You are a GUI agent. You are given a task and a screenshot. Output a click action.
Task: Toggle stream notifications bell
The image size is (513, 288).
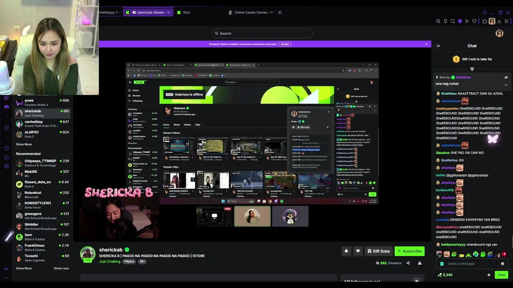[x=346, y=251]
